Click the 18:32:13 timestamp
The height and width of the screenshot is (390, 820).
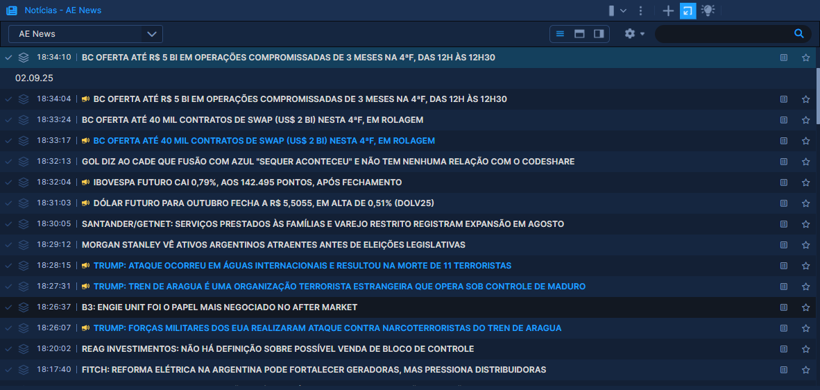tap(54, 162)
